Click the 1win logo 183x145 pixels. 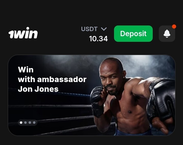click(23, 33)
